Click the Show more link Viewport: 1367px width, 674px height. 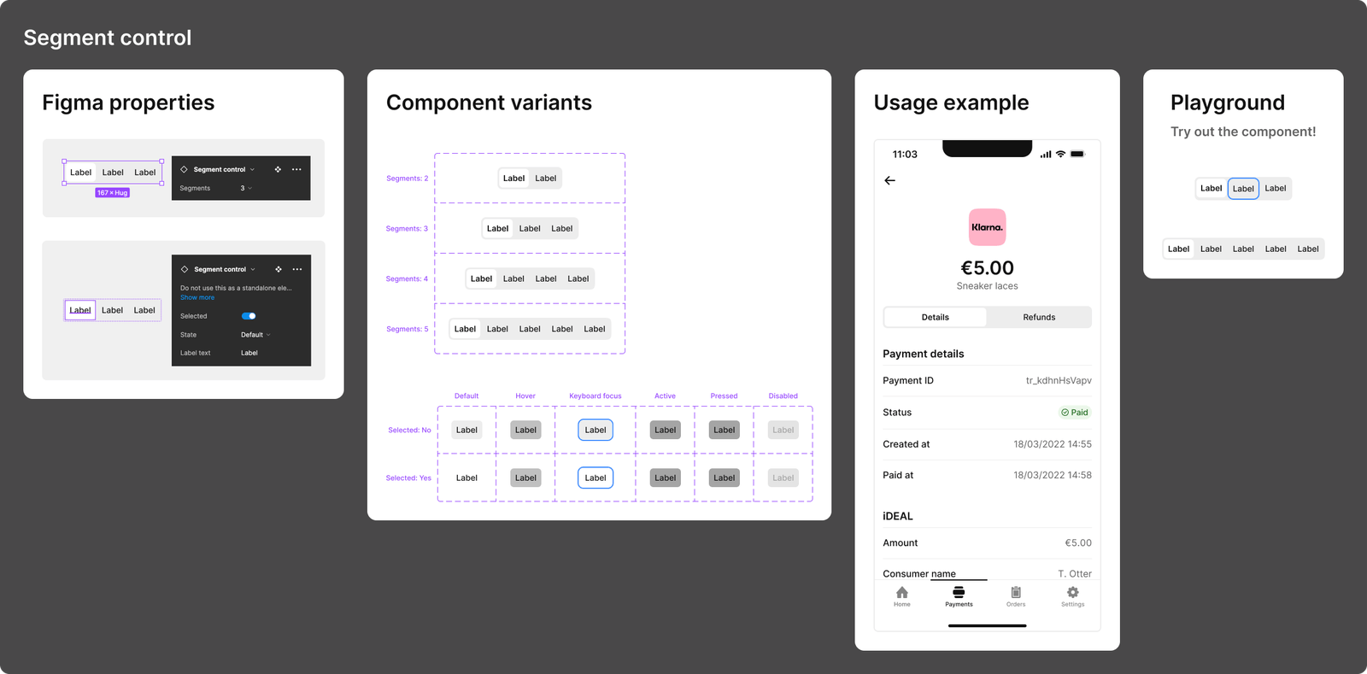[197, 297]
